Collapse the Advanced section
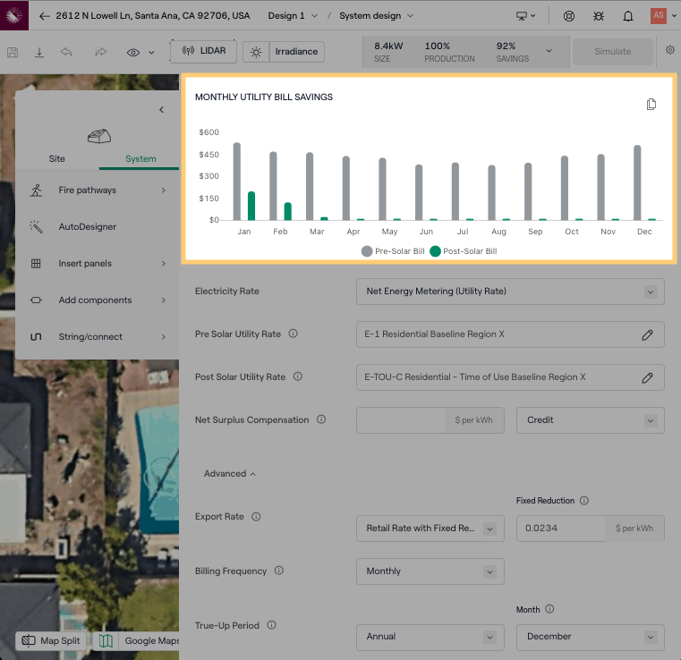This screenshot has width=681, height=660. click(229, 474)
